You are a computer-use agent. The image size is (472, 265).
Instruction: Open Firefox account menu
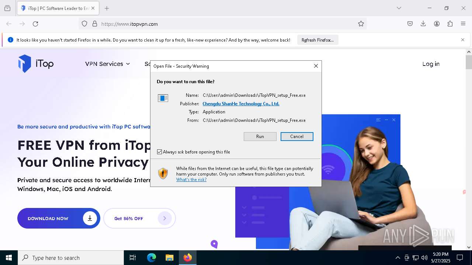point(437,24)
